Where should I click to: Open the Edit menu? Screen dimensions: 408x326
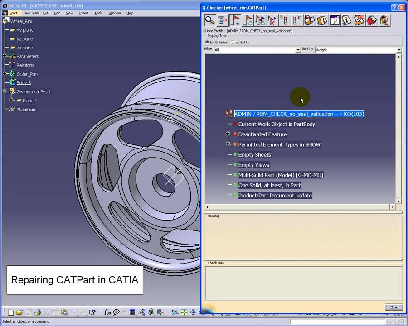click(x=57, y=13)
